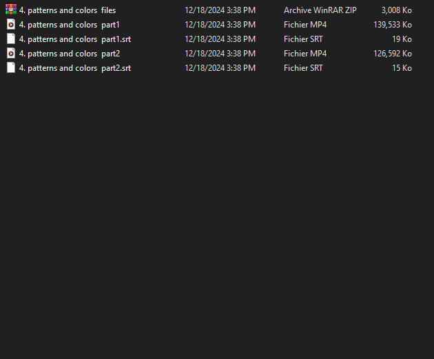Click the blank document icon for part2.srt
Screen dimensions: 434x359
coord(11,68)
